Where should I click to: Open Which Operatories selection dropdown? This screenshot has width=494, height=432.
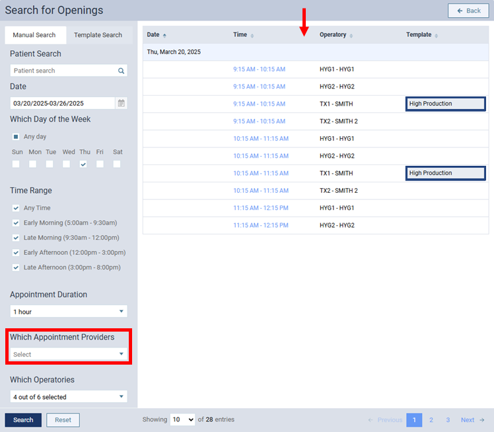click(x=69, y=397)
